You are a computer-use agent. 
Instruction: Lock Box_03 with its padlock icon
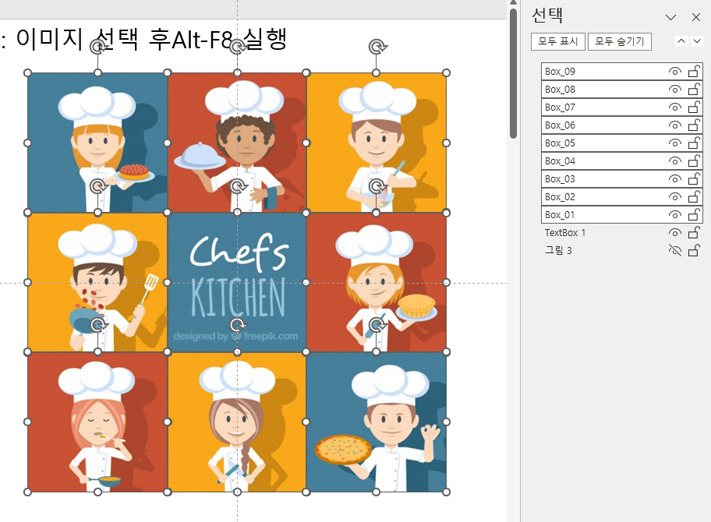coord(694,178)
